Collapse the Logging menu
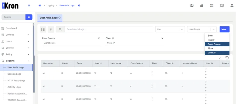The image size is (236, 104). 16,61
